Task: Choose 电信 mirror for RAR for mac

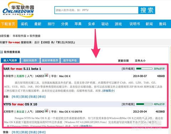Action: (16, 97)
